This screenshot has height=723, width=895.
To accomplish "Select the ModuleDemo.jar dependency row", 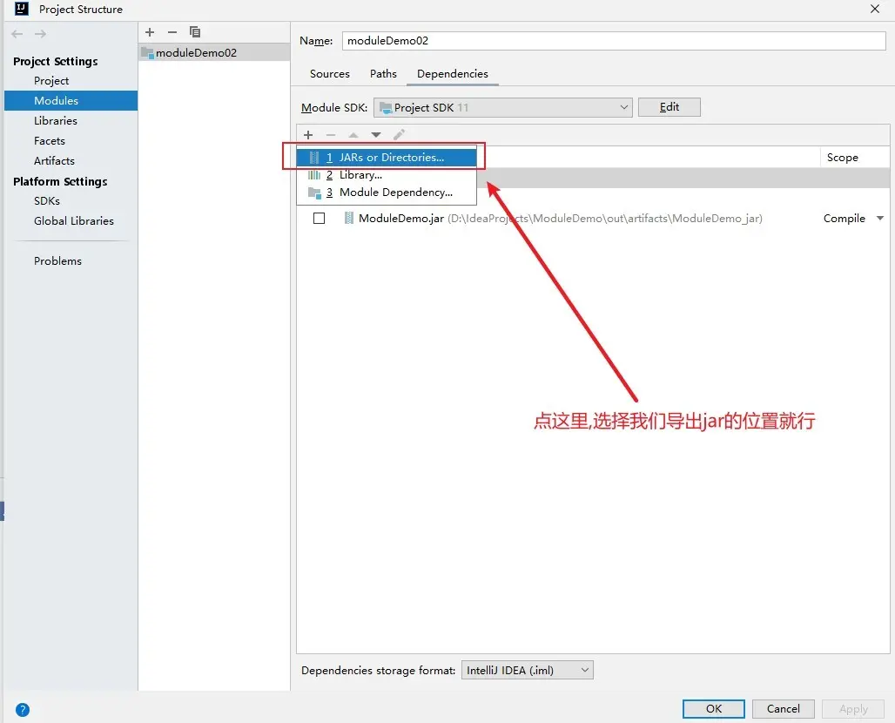I will click(x=593, y=218).
